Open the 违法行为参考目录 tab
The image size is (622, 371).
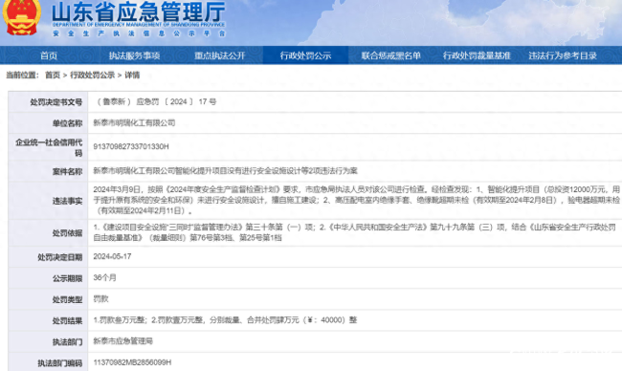[x=563, y=55]
